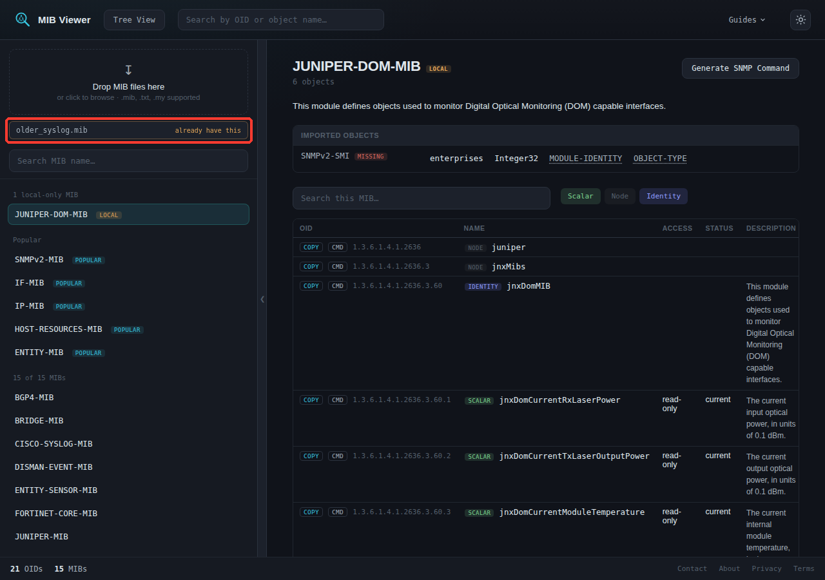825x580 pixels.
Task: Click the OBJECT-TYPE imported object link
Action: (x=660, y=159)
